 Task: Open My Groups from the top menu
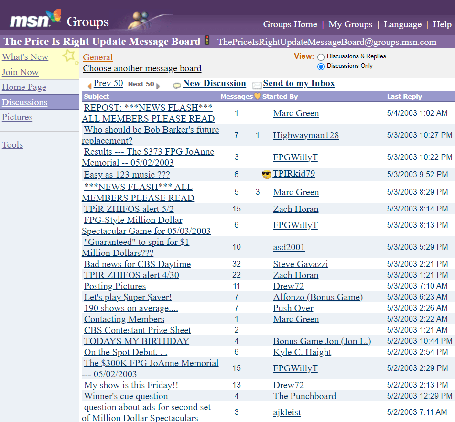click(350, 24)
